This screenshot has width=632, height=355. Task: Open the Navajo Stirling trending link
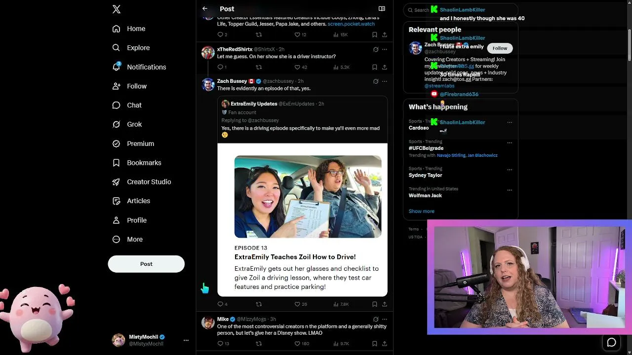click(x=451, y=155)
